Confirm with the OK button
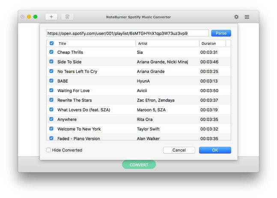This screenshot has width=277, height=198. (x=215, y=150)
